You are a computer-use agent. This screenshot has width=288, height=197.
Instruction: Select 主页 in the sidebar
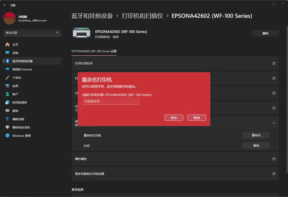(32, 44)
